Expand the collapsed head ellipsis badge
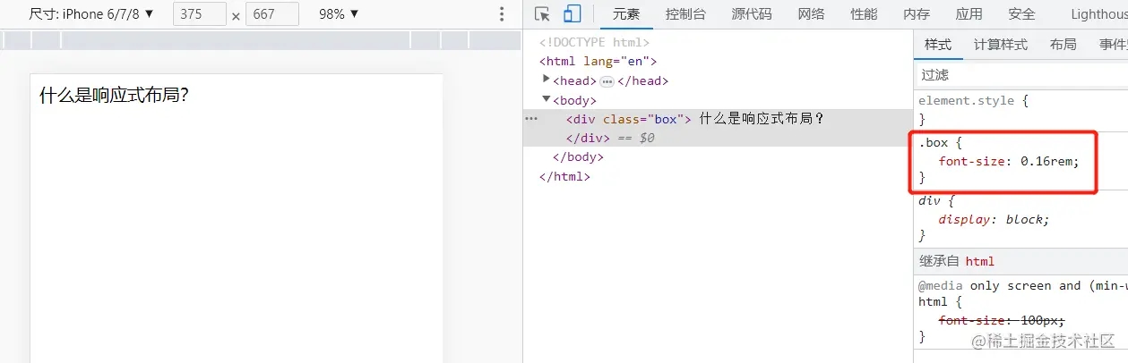1128x363 pixels. [607, 81]
